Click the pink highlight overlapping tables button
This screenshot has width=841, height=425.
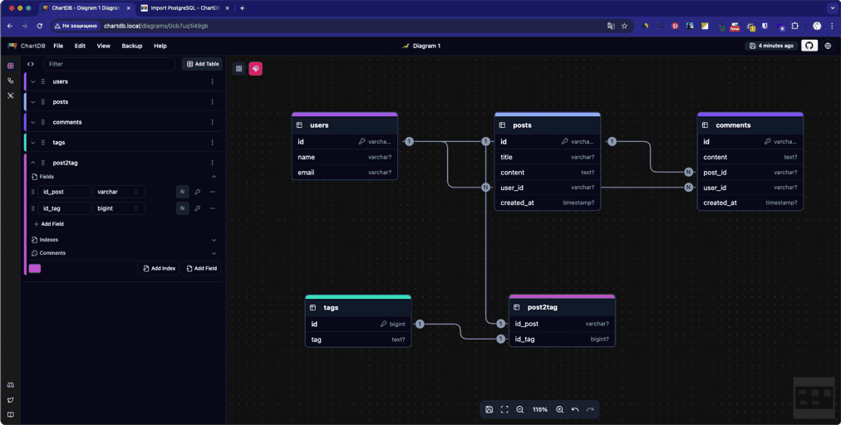[x=256, y=69]
